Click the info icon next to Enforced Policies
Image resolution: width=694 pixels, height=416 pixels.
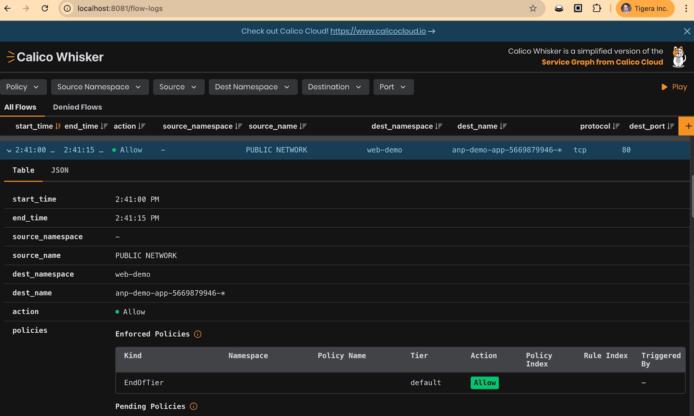(198, 334)
